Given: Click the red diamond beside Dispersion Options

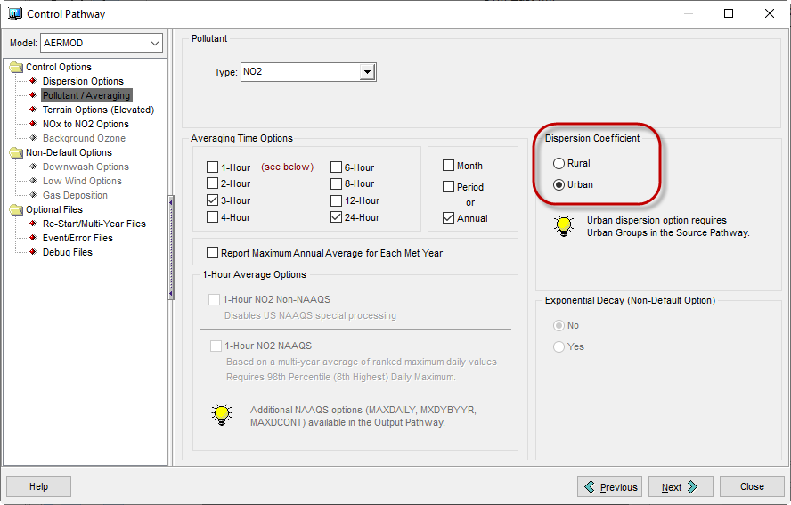Looking at the screenshot, I should pos(33,81).
